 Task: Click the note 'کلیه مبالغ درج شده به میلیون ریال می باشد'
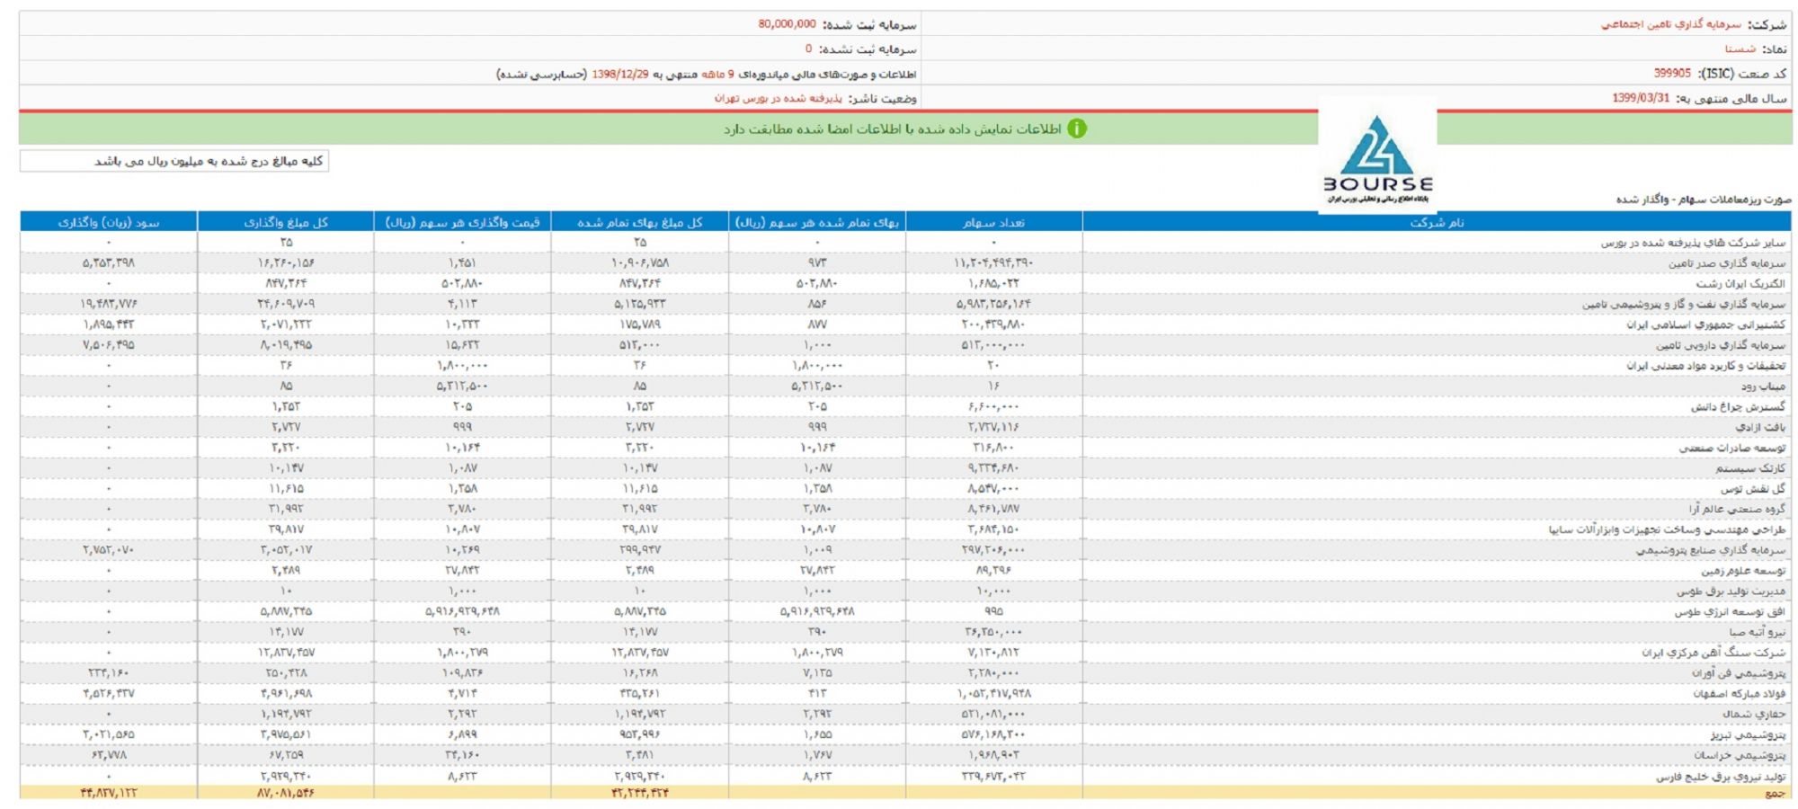tap(209, 161)
